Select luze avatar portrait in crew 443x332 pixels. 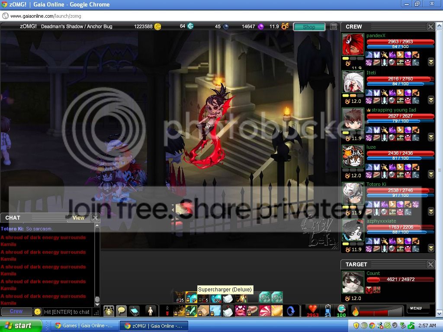click(353, 156)
